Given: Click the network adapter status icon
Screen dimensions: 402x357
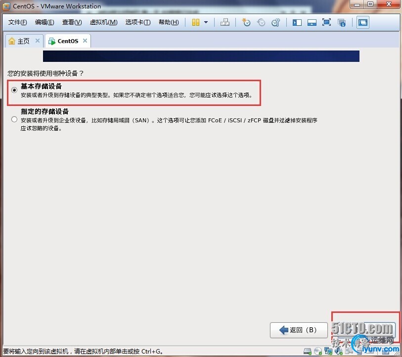Looking at the screenshot, I should click(328, 351).
